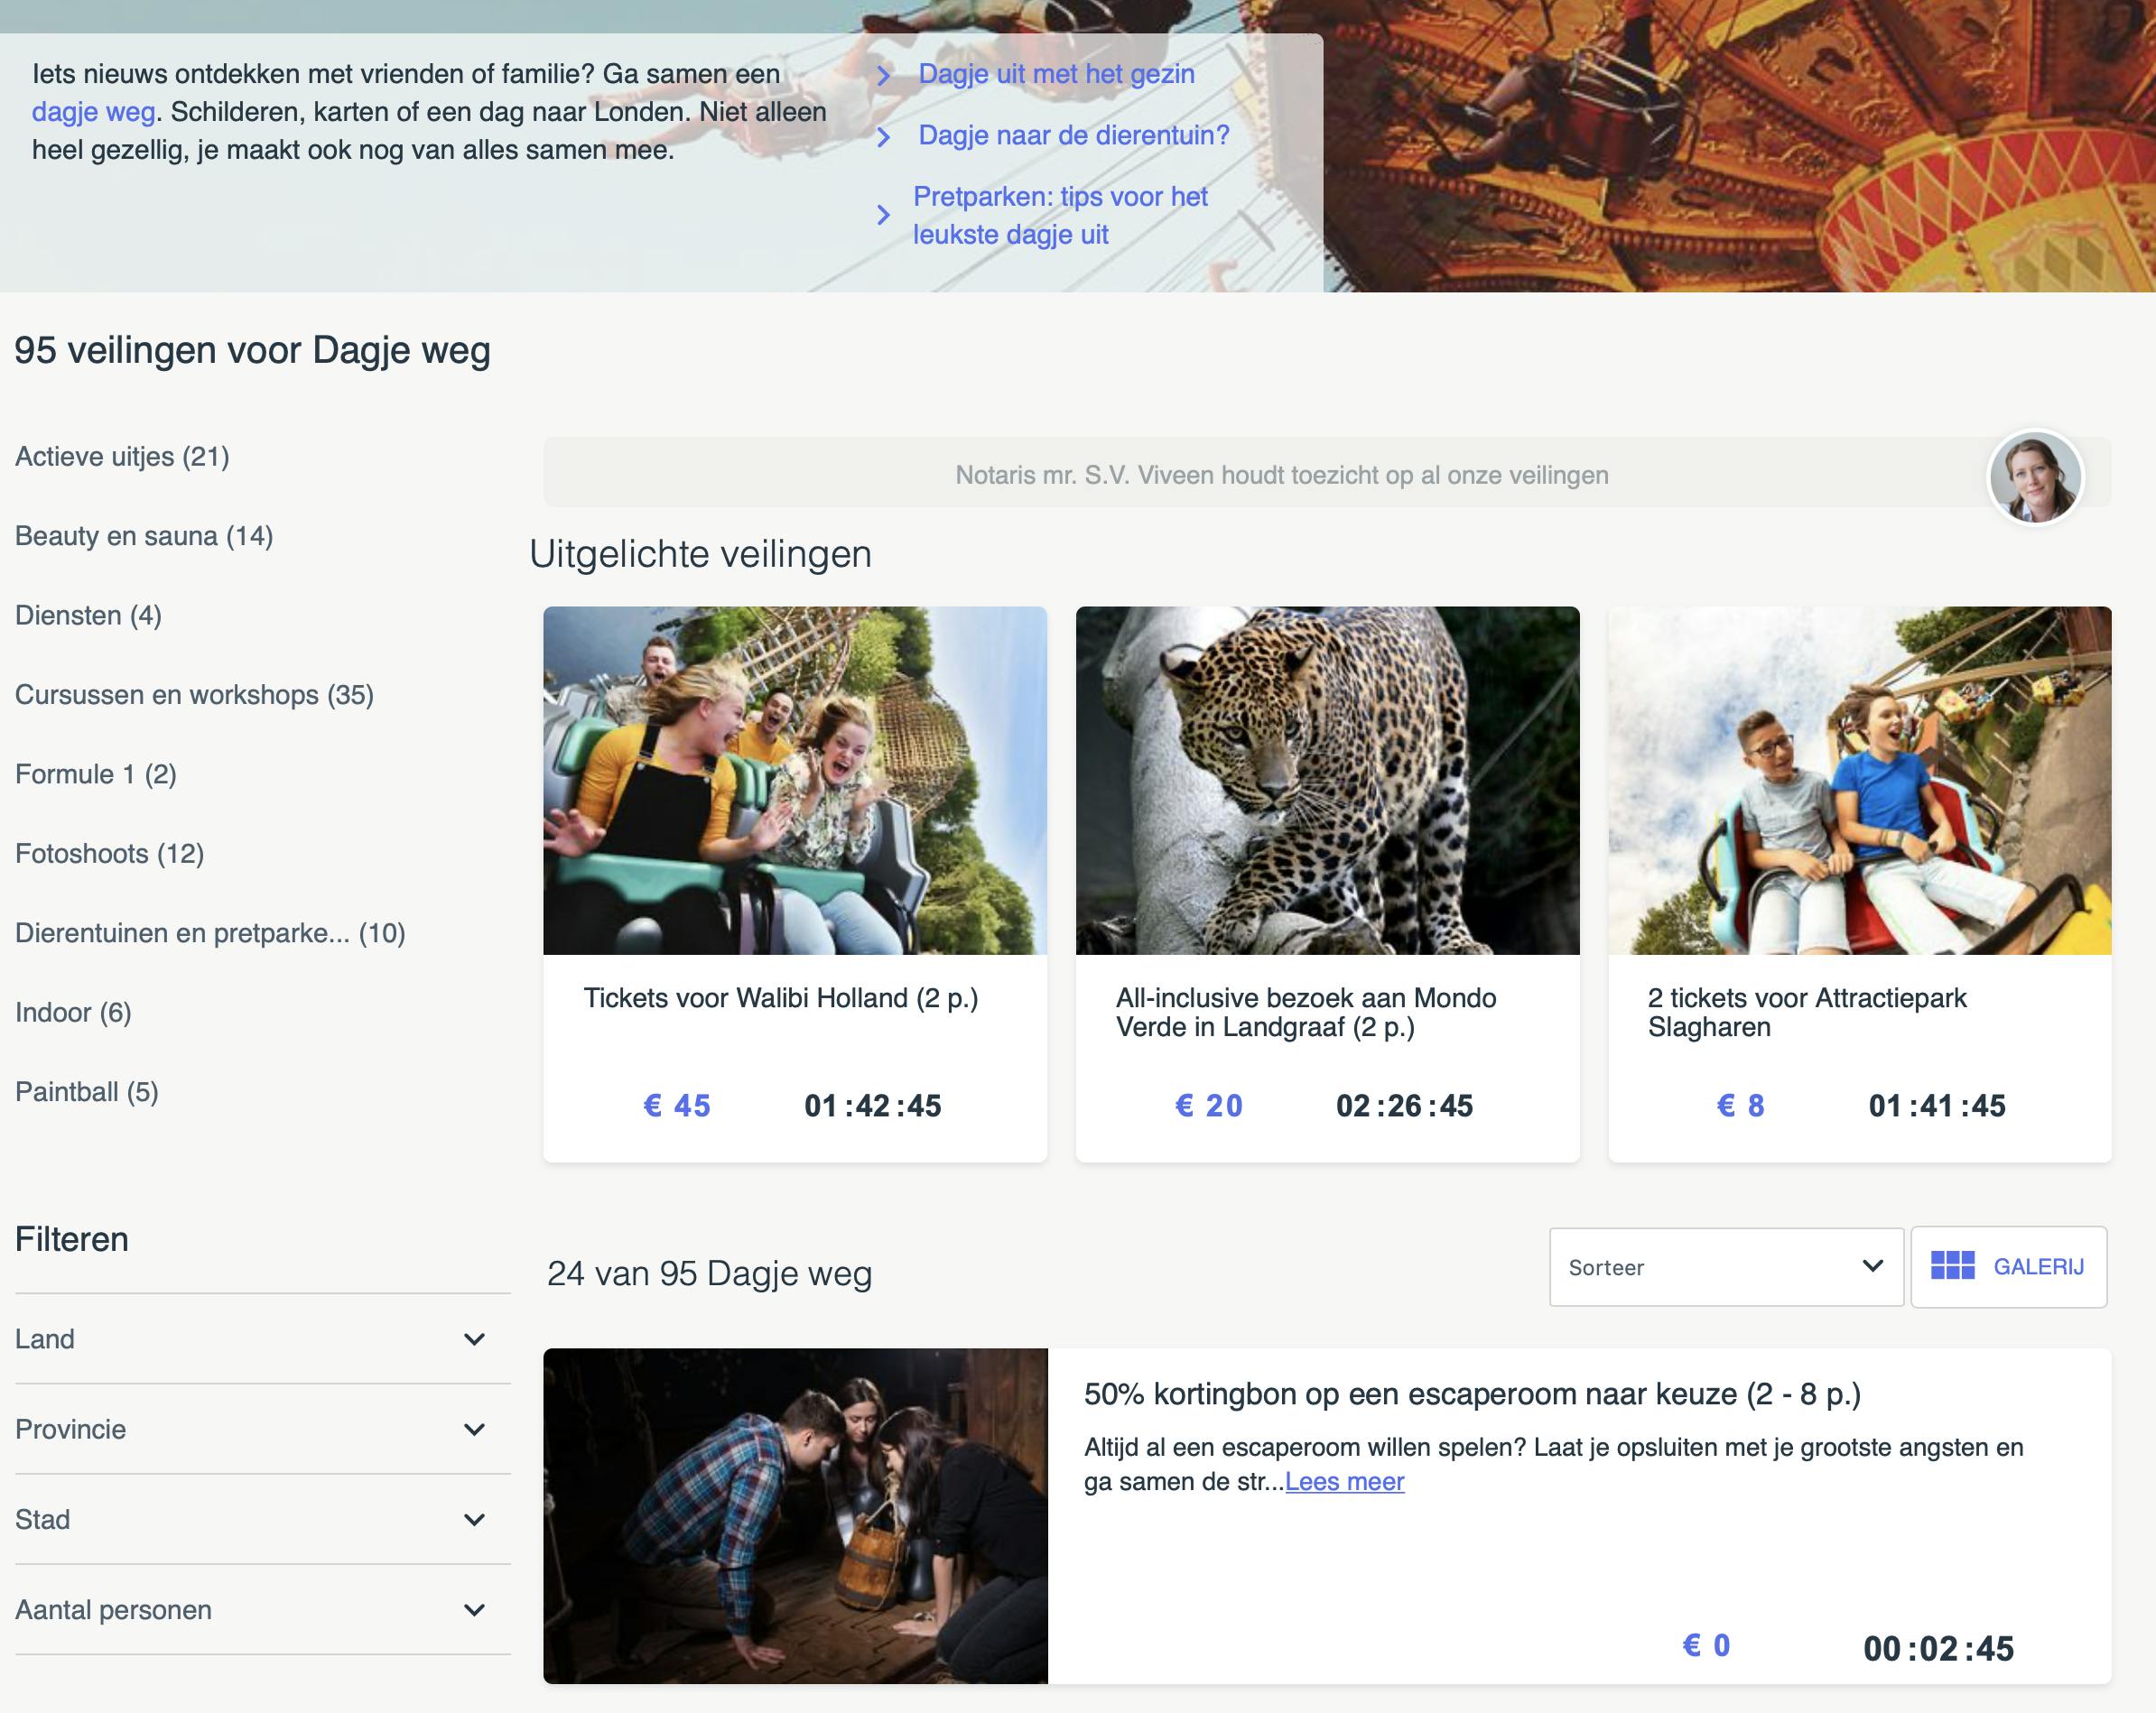2156x1713 pixels.
Task: Expand the Stad filter
Action: tap(474, 1519)
